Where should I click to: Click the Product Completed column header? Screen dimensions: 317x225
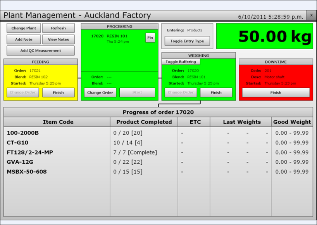coord(144,122)
